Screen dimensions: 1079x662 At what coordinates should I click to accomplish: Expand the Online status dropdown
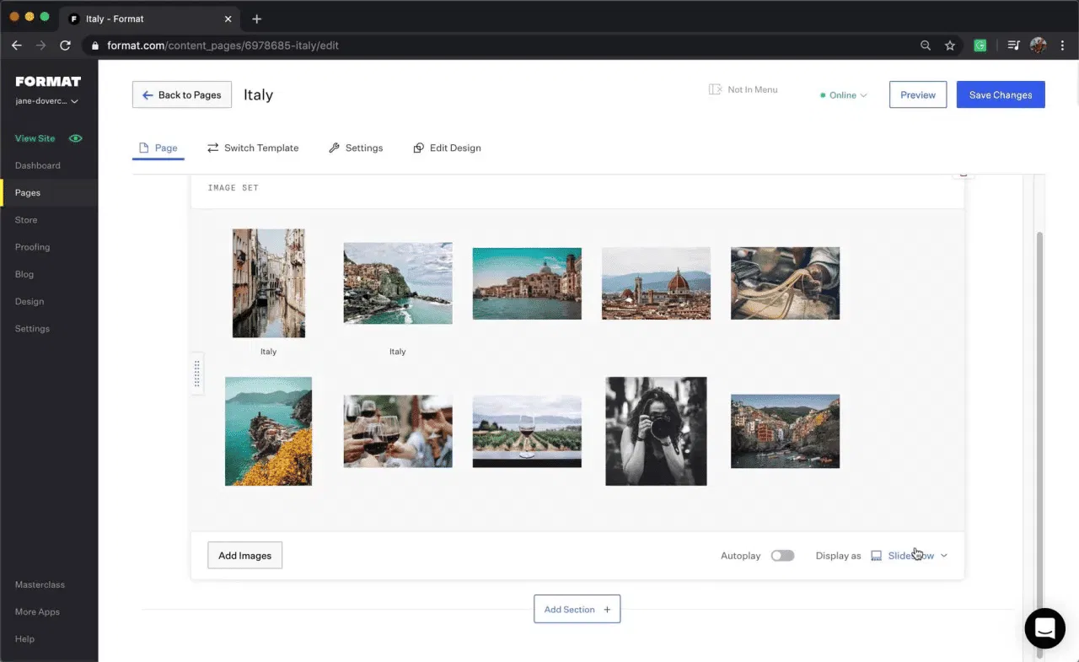click(844, 95)
